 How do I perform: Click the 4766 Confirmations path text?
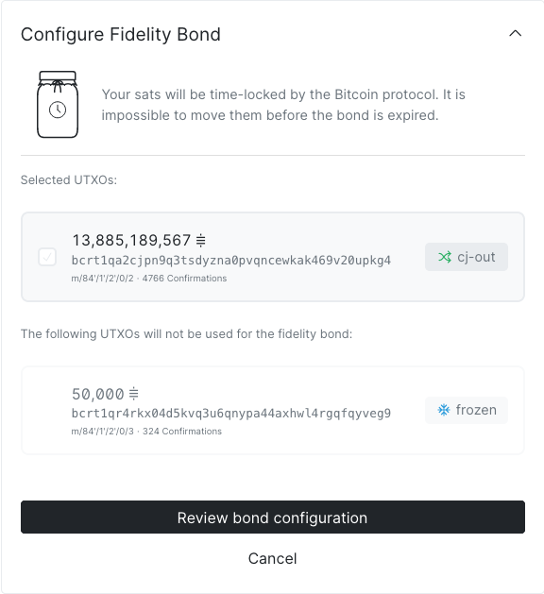pyautogui.click(x=149, y=279)
